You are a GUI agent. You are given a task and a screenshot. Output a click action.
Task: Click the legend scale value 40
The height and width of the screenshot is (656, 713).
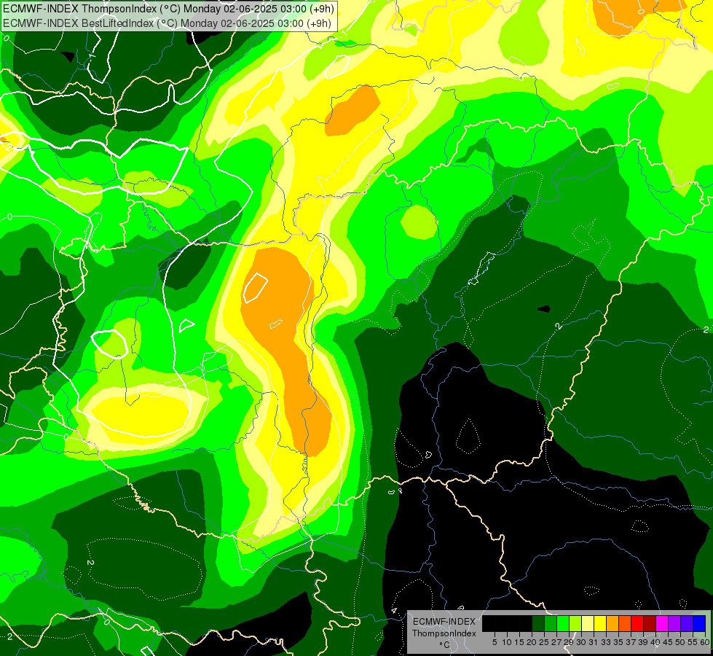(655, 642)
